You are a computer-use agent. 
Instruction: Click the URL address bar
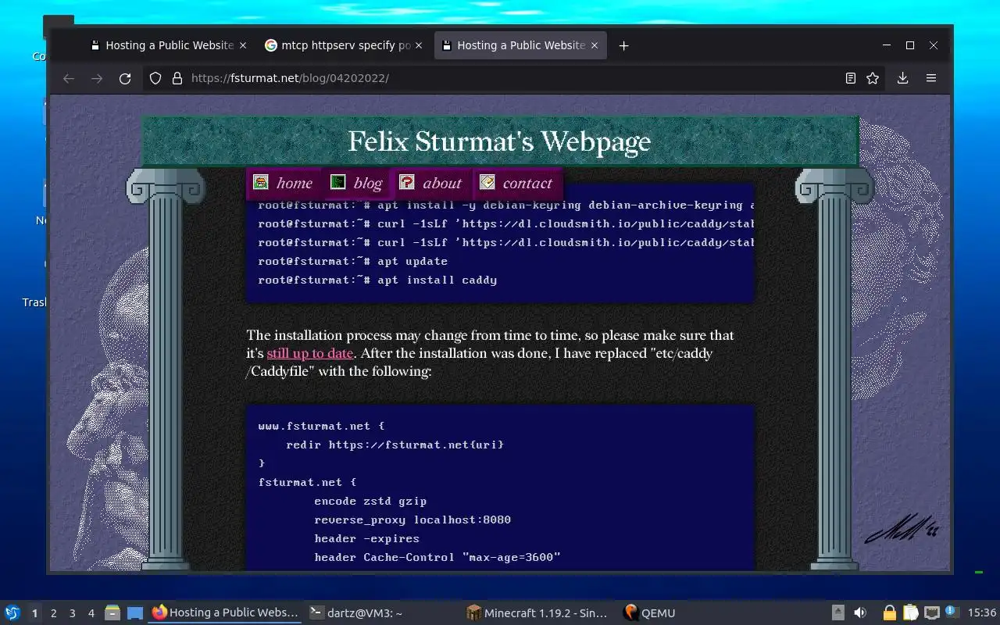pyautogui.click(x=500, y=78)
